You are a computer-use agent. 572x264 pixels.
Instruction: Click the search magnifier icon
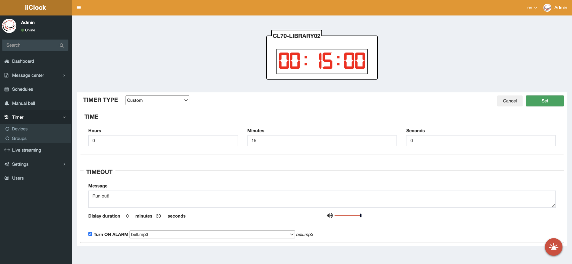(62, 45)
